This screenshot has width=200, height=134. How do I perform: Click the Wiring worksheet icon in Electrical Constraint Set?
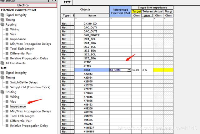(7, 29)
